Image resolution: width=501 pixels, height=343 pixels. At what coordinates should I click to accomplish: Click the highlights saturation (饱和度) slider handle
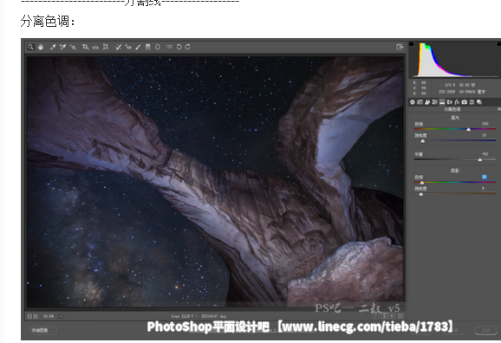pyautogui.click(x=423, y=141)
